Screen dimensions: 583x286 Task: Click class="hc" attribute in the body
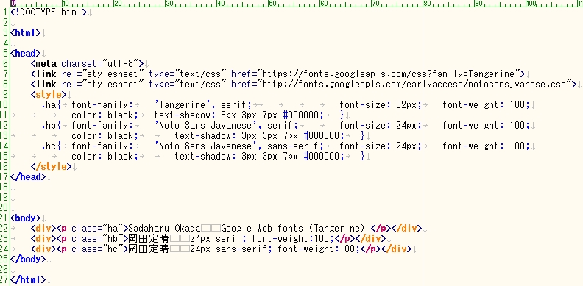point(97,249)
